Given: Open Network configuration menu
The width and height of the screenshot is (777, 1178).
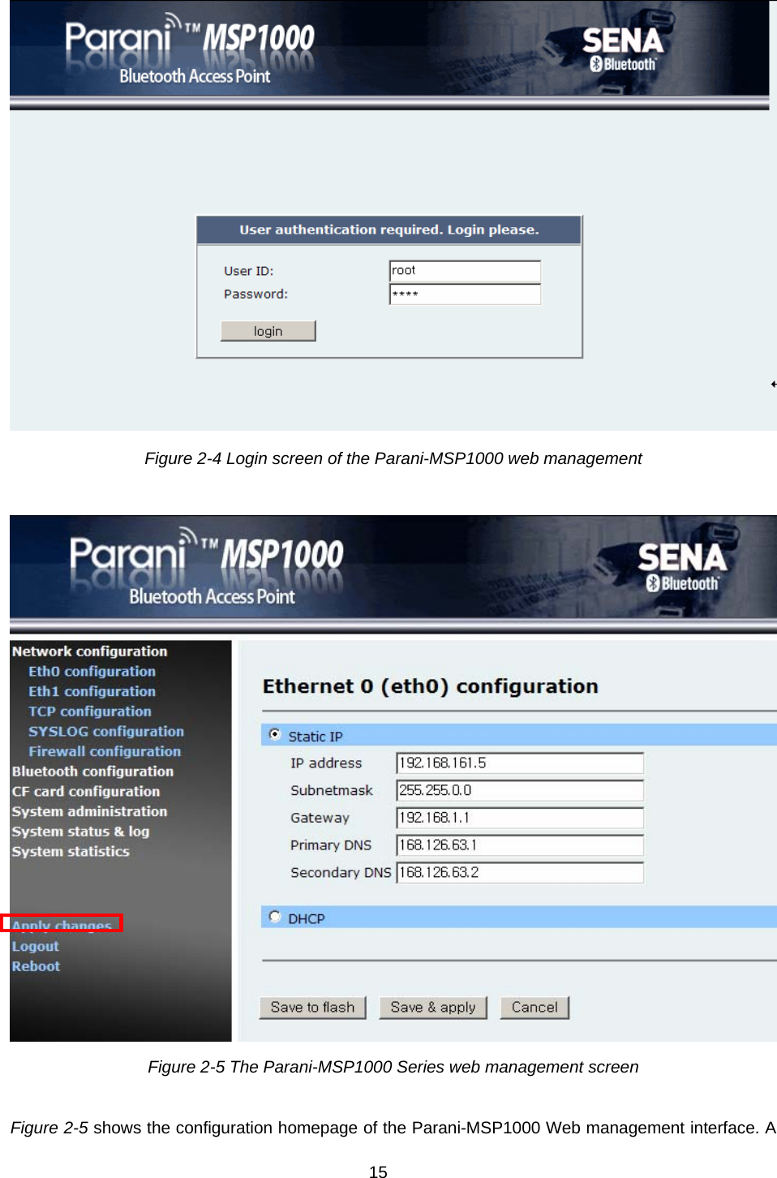Looking at the screenshot, I should (x=89, y=651).
